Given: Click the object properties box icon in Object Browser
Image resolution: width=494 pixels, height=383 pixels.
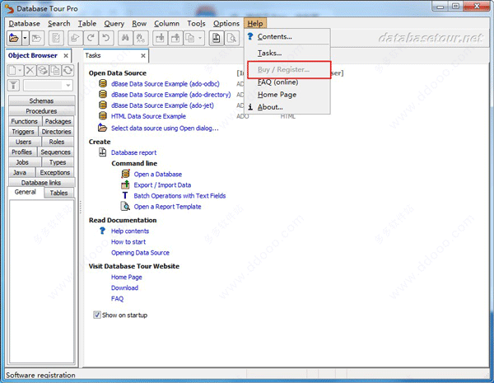Looking at the screenshot, I should pos(43,70).
